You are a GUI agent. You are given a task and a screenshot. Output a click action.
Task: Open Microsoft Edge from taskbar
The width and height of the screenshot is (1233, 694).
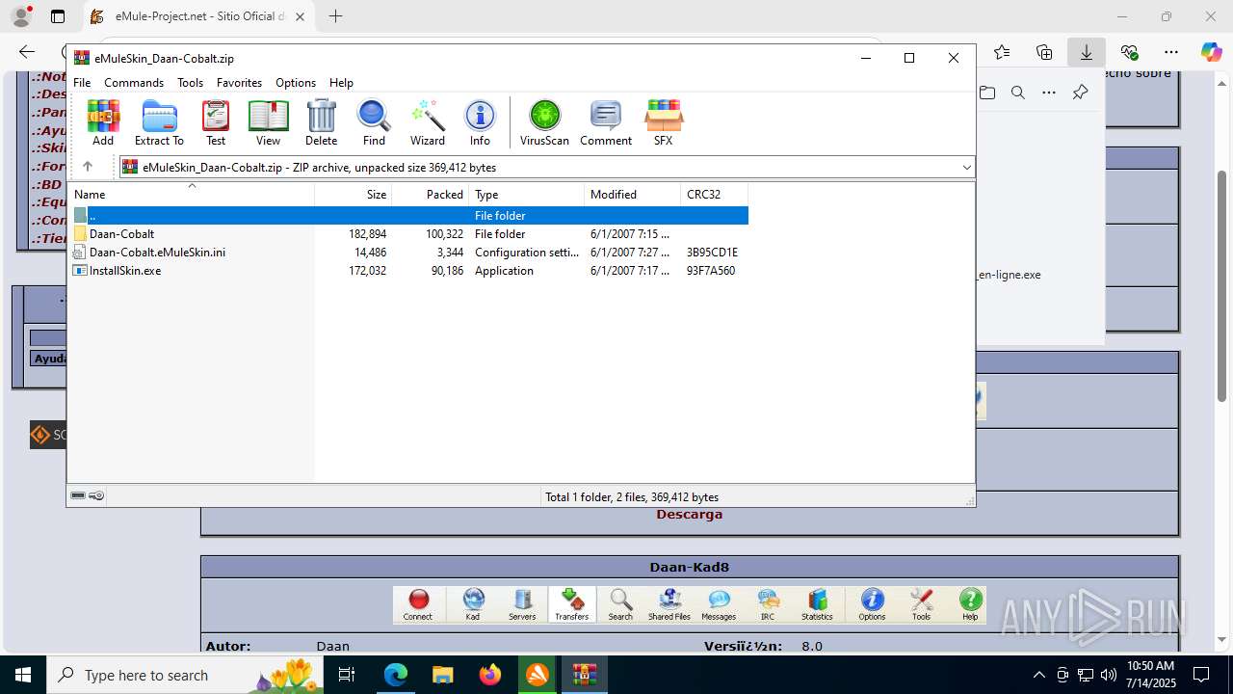(396, 675)
